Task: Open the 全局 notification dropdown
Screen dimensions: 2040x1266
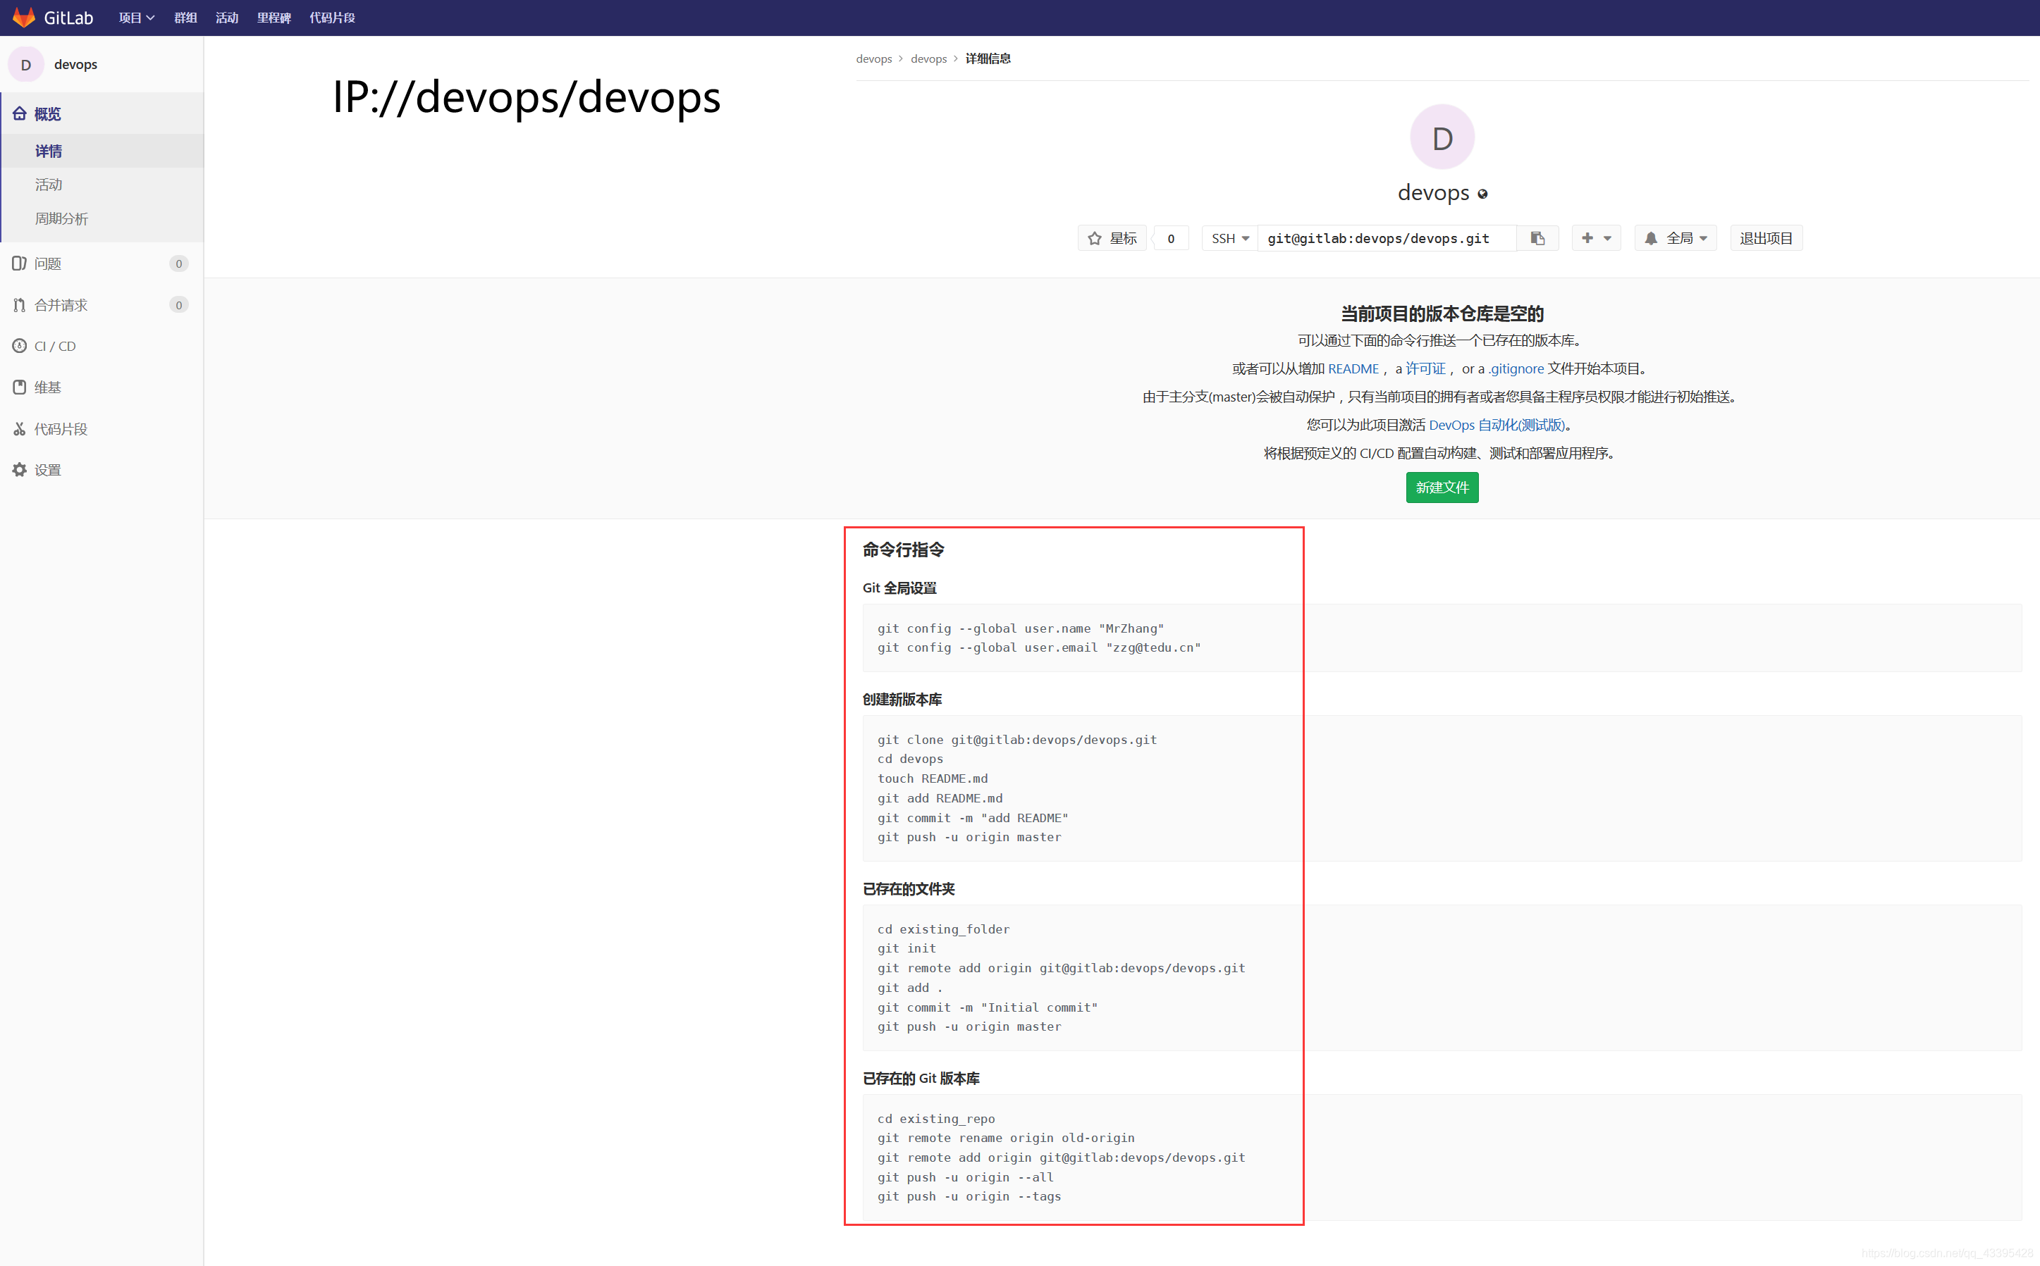Action: [x=1676, y=239]
